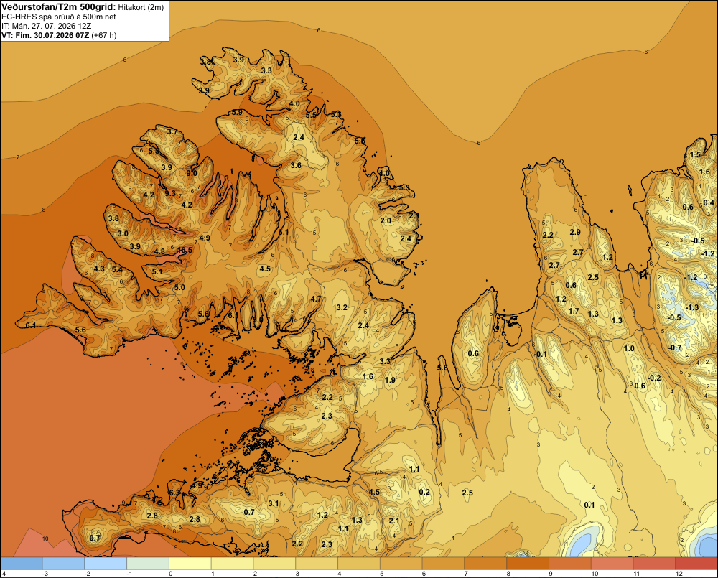Click the dark orange 8–9 degree legend swatch
718x578 pixels.
528,563
